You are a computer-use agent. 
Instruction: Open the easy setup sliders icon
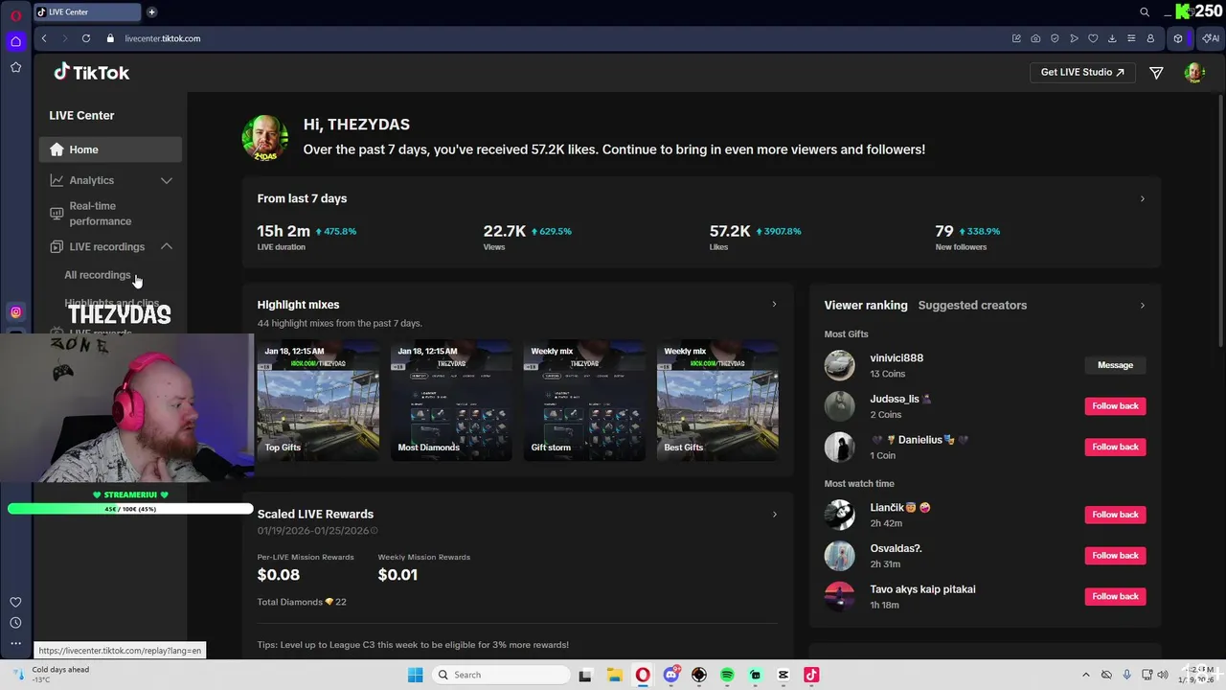click(x=1131, y=38)
